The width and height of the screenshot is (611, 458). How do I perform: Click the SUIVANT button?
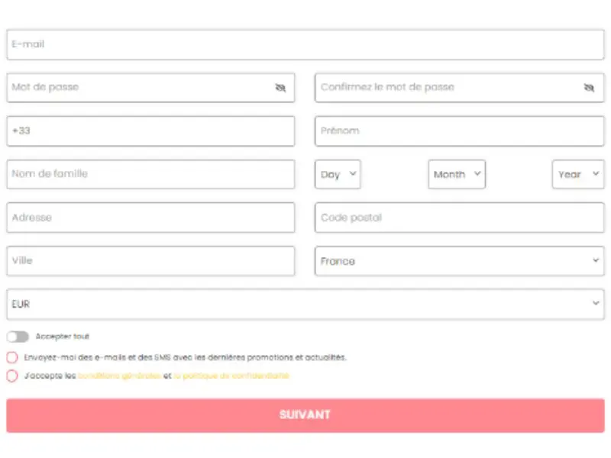click(305, 415)
